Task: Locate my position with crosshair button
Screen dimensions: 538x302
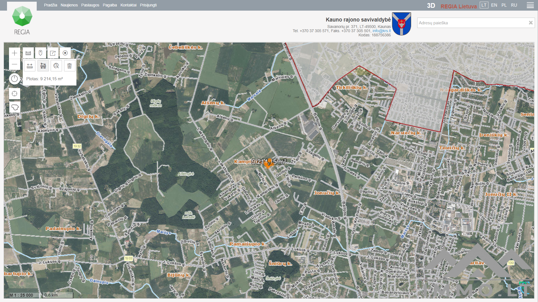Action: (15, 94)
